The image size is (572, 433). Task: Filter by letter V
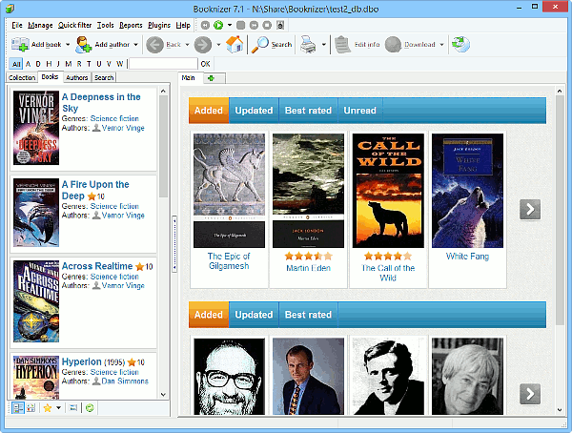(109, 64)
